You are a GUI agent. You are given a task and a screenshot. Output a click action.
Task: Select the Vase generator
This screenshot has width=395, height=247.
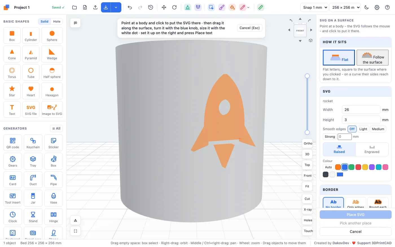[x=54, y=198]
